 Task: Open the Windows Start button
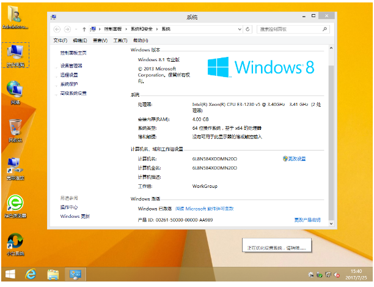tap(10, 274)
